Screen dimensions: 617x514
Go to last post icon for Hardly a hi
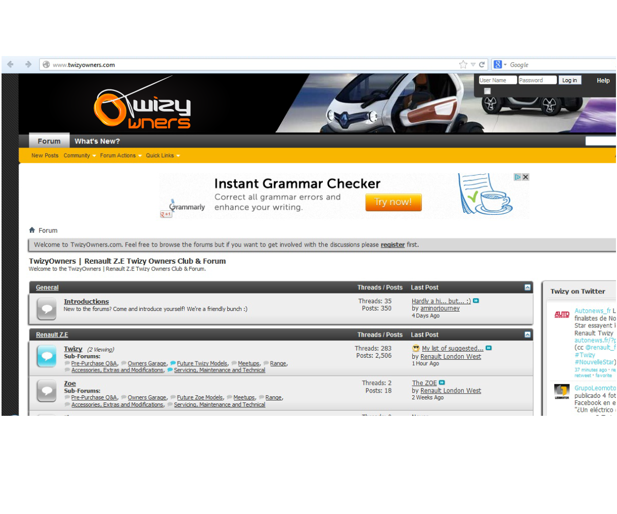point(476,301)
